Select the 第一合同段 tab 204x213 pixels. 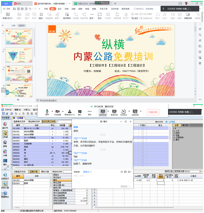pos(18,118)
